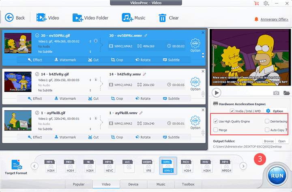Browse for output folder
The height and width of the screenshot is (192, 292).
(x=269, y=141)
